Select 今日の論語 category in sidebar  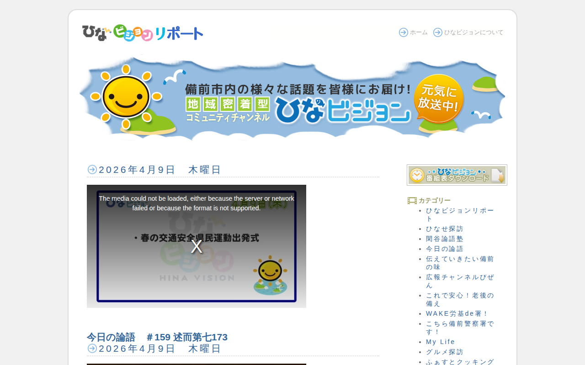(x=445, y=249)
